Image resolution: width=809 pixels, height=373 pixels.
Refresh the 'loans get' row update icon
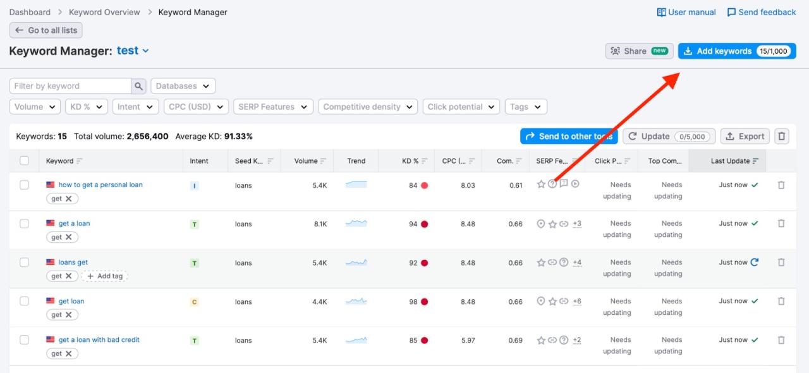(754, 262)
